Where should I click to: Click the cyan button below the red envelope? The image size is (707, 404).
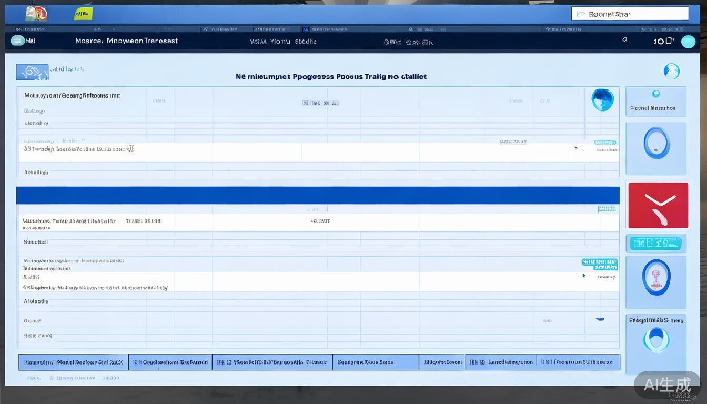tap(656, 243)
